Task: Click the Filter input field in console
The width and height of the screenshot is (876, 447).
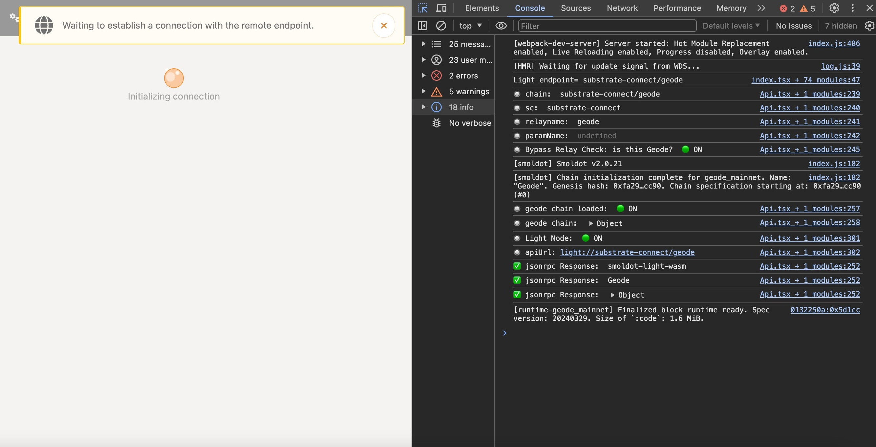Action: (607, 26)
